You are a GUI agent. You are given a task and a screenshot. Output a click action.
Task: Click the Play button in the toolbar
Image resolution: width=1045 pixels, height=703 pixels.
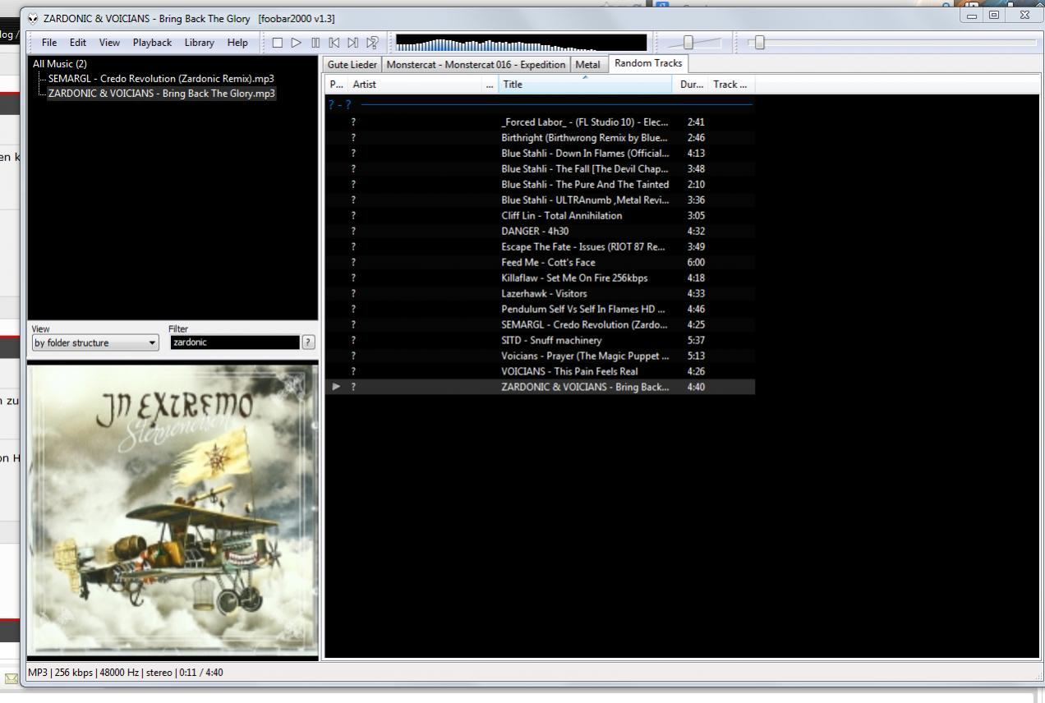(296, 43)
